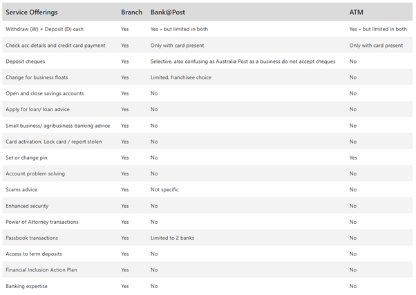Select the Deposit cheques row label
The image size is (416, 295).
point(26,61)
